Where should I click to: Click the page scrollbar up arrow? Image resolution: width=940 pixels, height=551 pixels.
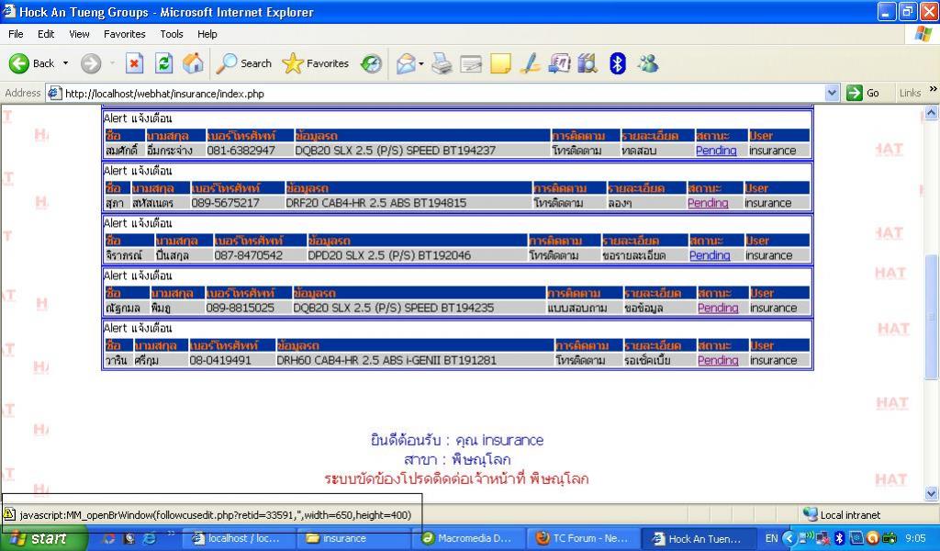point(931,112)
